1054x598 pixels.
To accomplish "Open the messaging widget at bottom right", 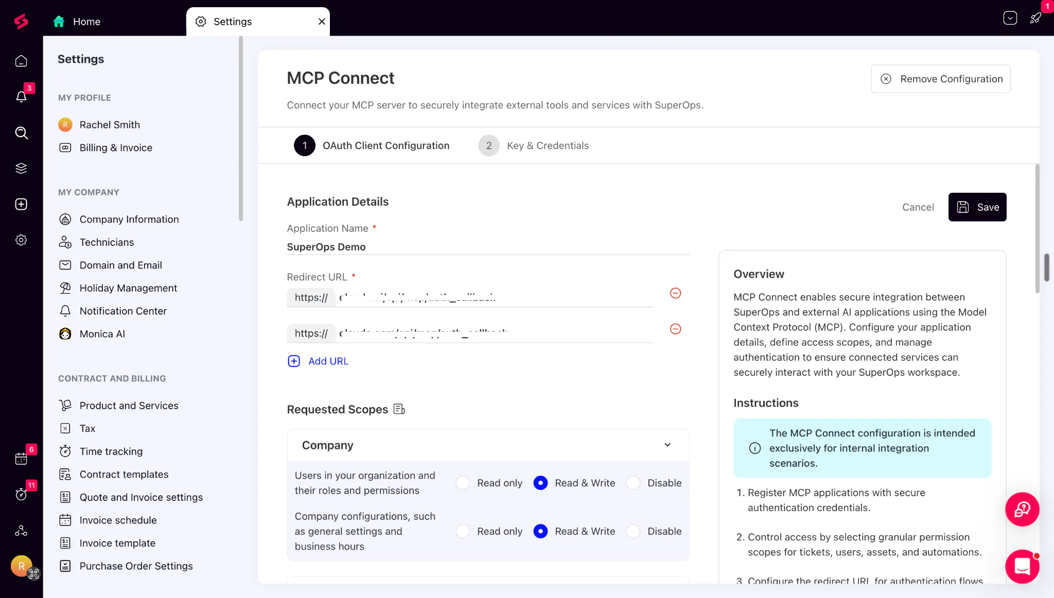I will point(1022,567).
